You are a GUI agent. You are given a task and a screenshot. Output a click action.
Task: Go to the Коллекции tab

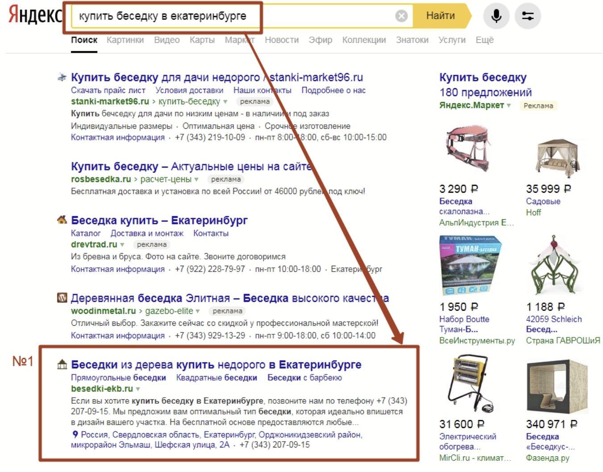(364, 40)
